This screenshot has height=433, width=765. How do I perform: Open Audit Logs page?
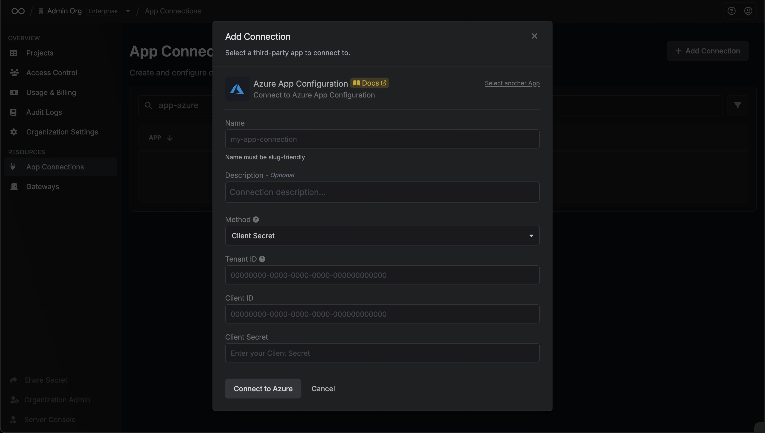[x=60, y=112]
